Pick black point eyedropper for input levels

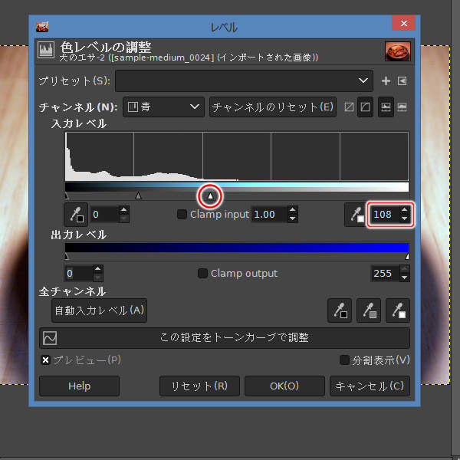[76, 215]
